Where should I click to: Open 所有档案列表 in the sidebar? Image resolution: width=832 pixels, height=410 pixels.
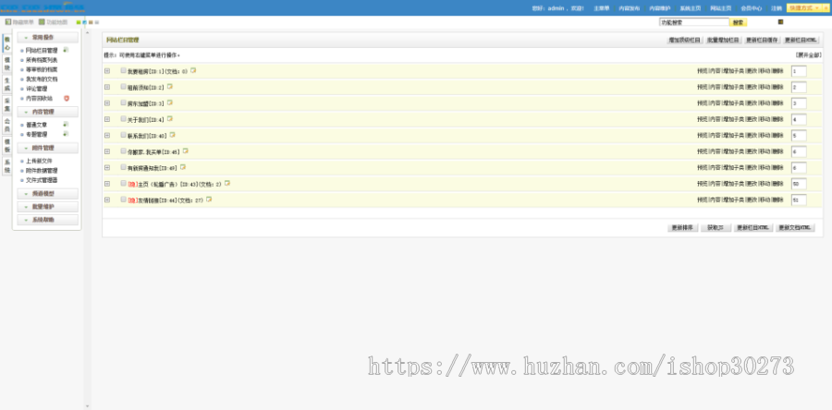tap(42, 60)
